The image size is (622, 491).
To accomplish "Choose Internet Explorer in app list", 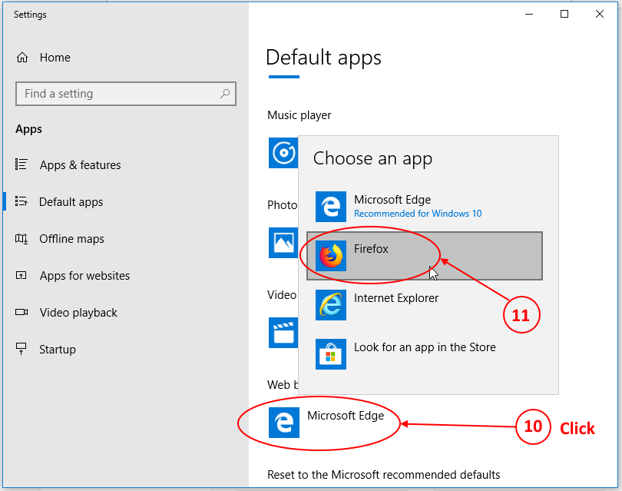I will point(425,305).
